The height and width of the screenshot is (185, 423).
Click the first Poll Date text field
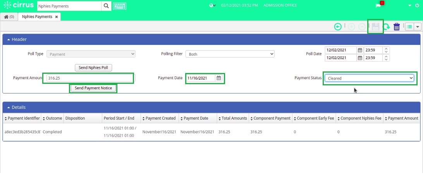[341, 50]
